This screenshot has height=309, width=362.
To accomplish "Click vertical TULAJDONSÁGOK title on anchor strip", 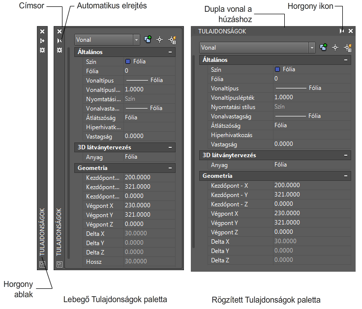I will coord(42,232).
